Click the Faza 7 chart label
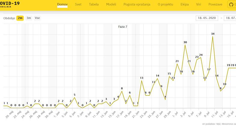This screenshot has height=133, width=236. 123,27
